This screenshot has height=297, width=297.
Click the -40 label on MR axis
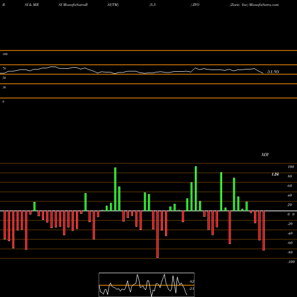tap(290, 233)
